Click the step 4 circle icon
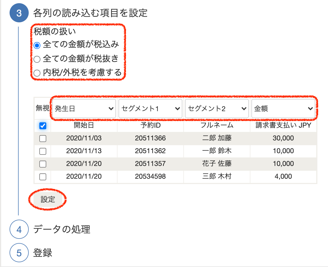Screen dimensions: 328x267 (19, 230)
